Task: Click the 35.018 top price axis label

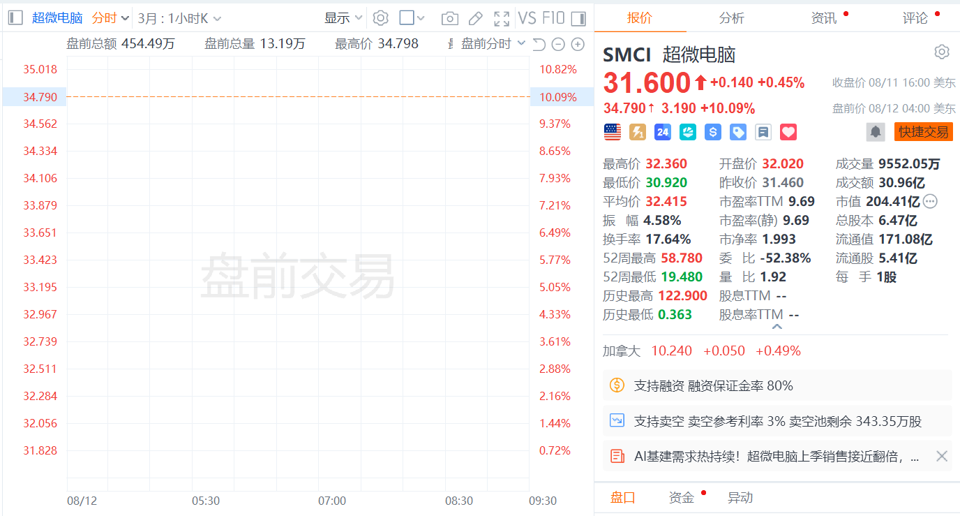Action: coord(40,70)
